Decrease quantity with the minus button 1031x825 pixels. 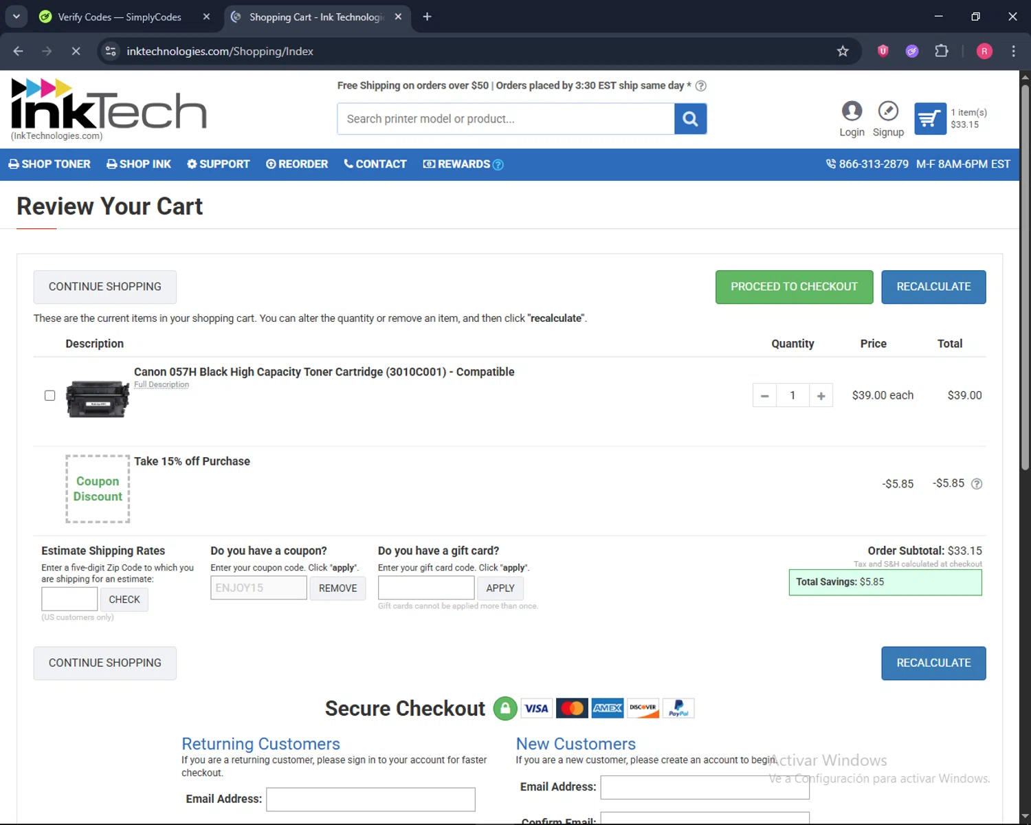pyautogui.click(x=764, y=395)
